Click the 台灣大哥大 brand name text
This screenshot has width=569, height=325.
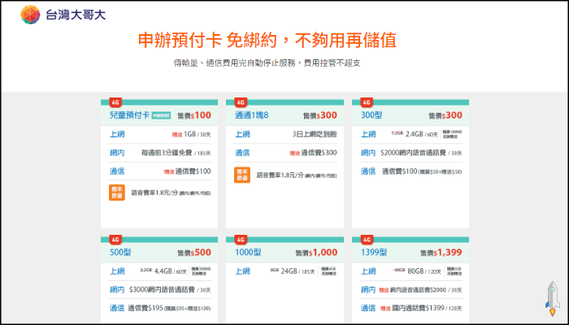[x=76, y=15]
